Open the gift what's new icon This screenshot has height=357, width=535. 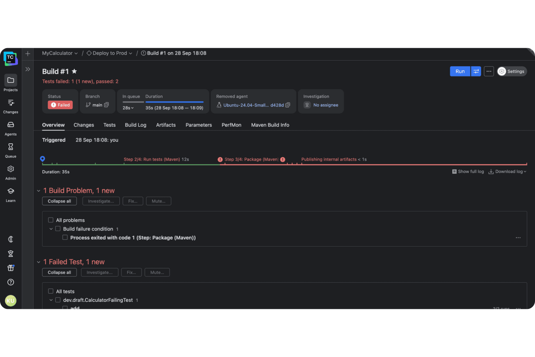click(11, 268)
